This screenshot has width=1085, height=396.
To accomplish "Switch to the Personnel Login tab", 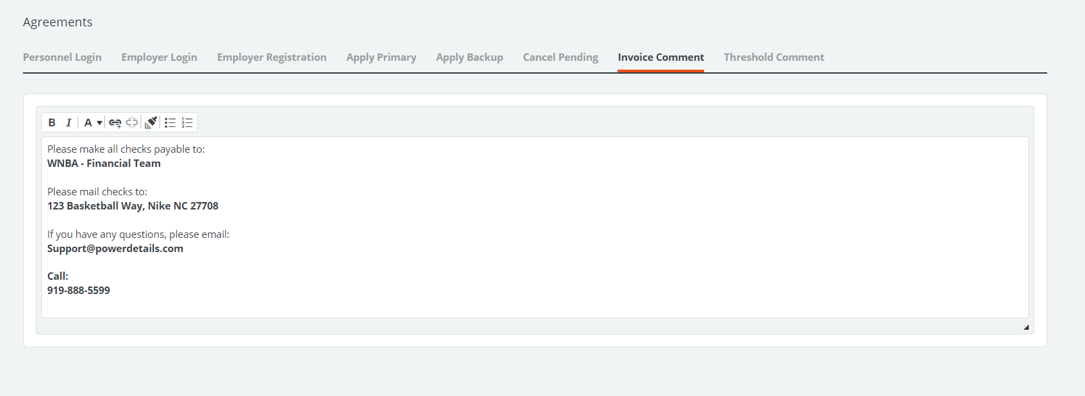I will (62, 57).
